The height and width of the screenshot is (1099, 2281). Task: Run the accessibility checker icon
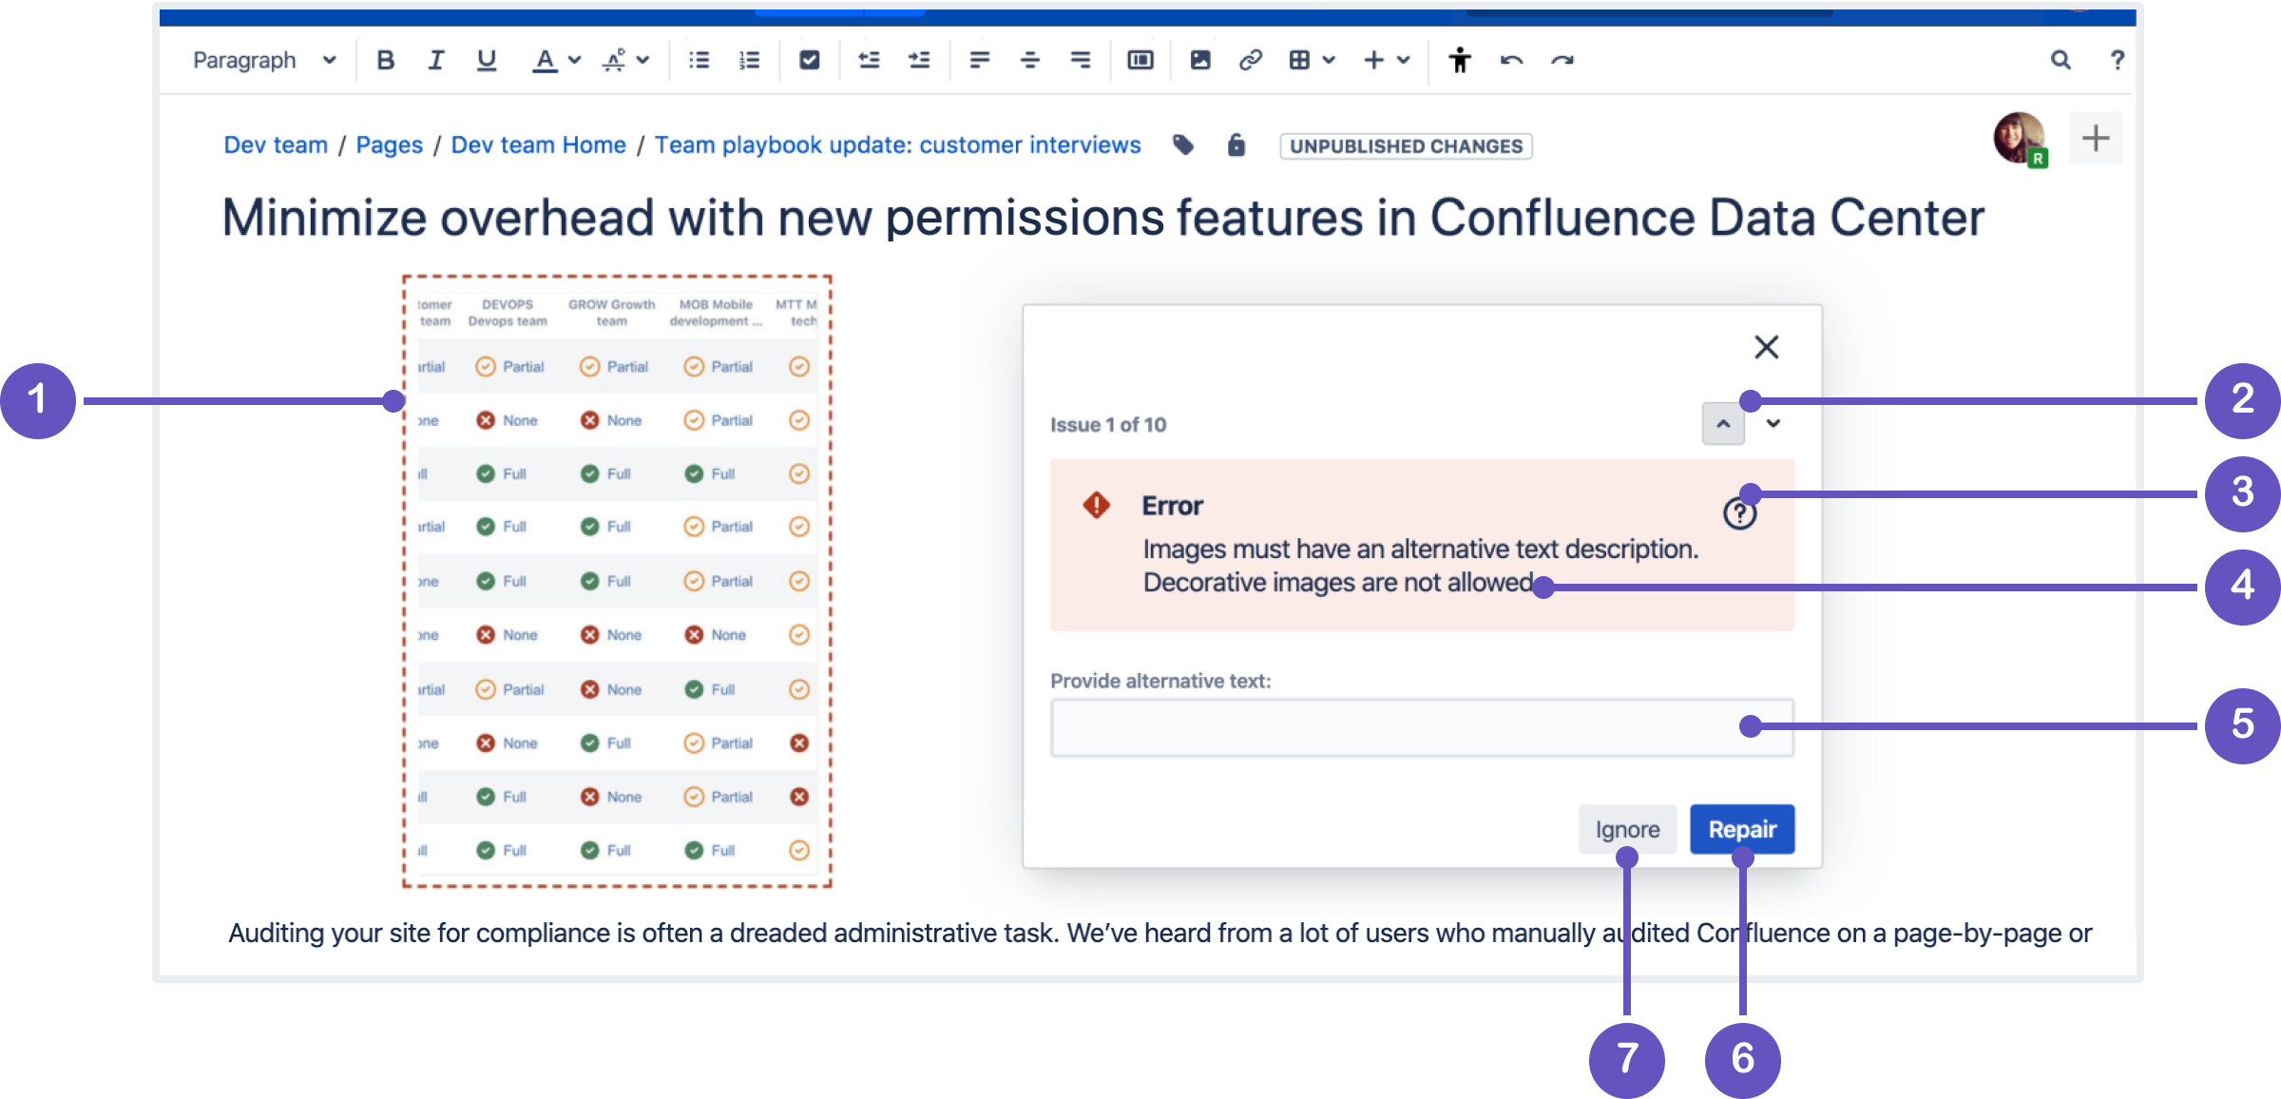pos(1460,61)
